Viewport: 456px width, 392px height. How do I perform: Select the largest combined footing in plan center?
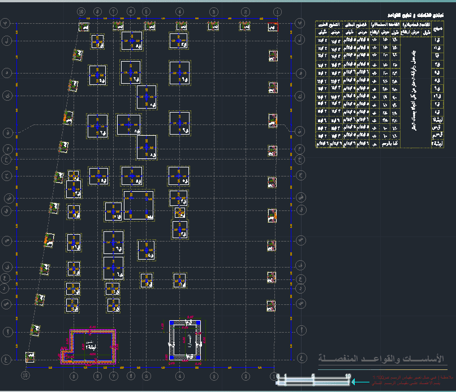pyautogui.click(x=139, y=205)
